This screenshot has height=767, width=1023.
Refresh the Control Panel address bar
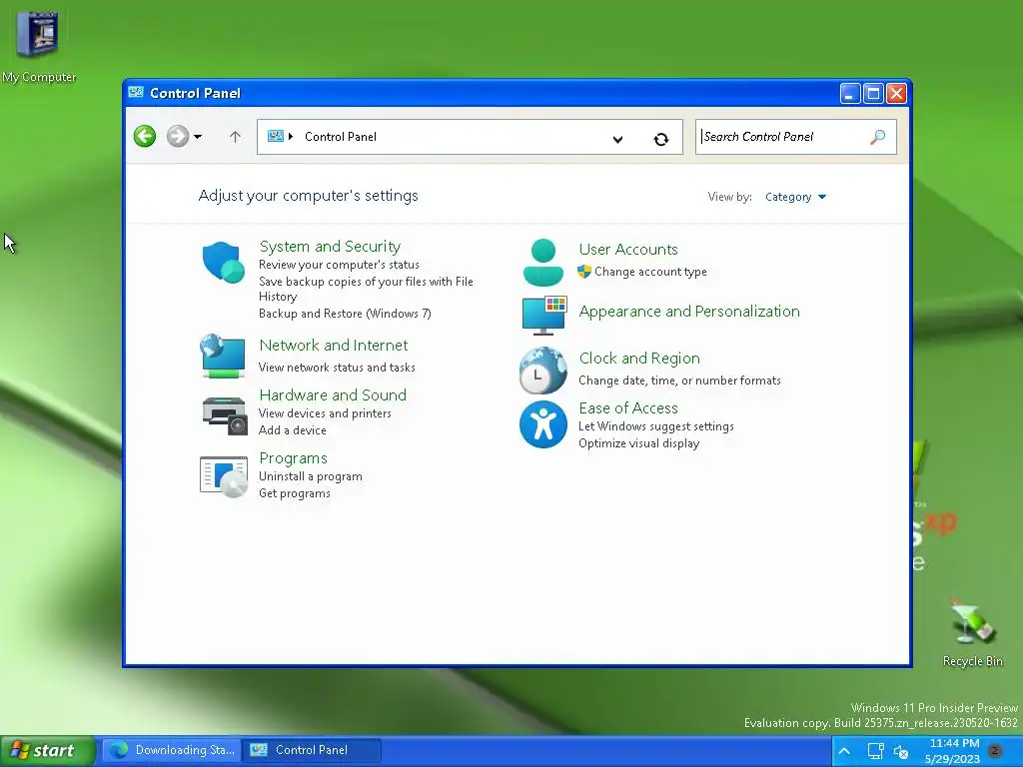coord(661,139)
